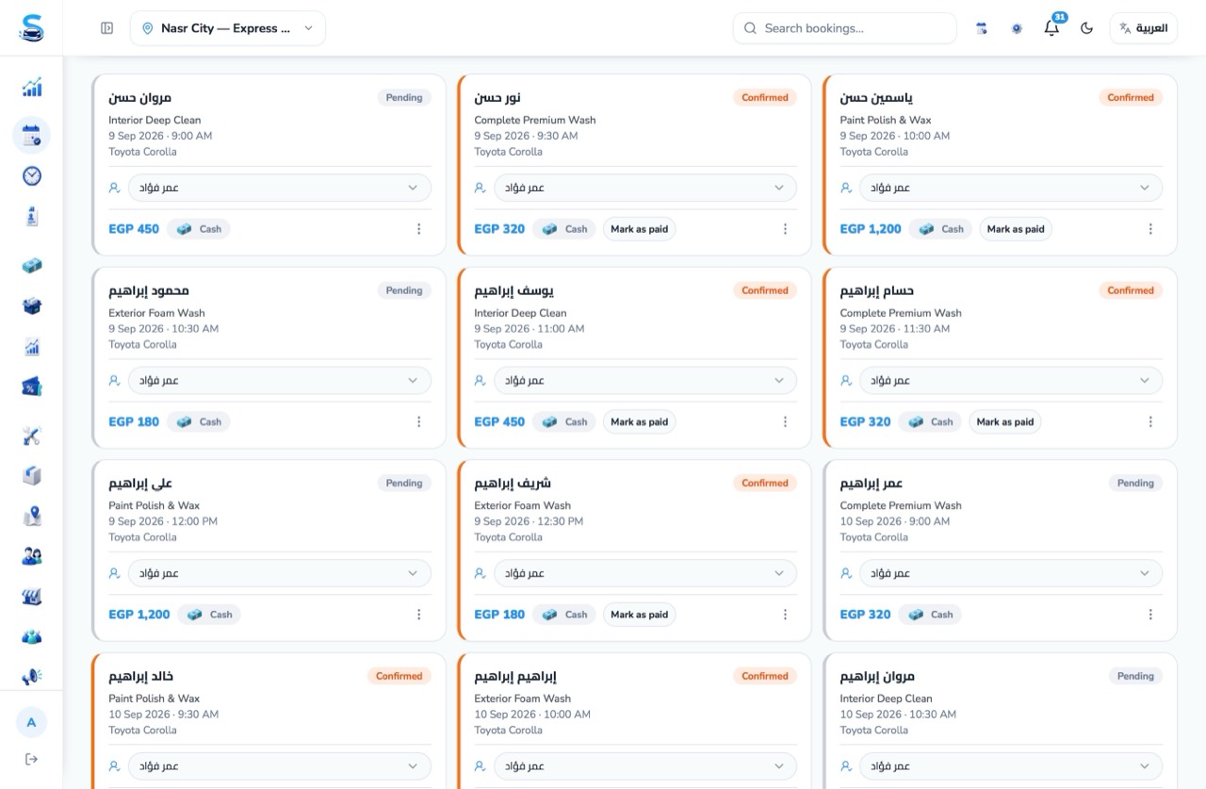
Task: Click the user avatar A icon
Action: click(31, 722)
